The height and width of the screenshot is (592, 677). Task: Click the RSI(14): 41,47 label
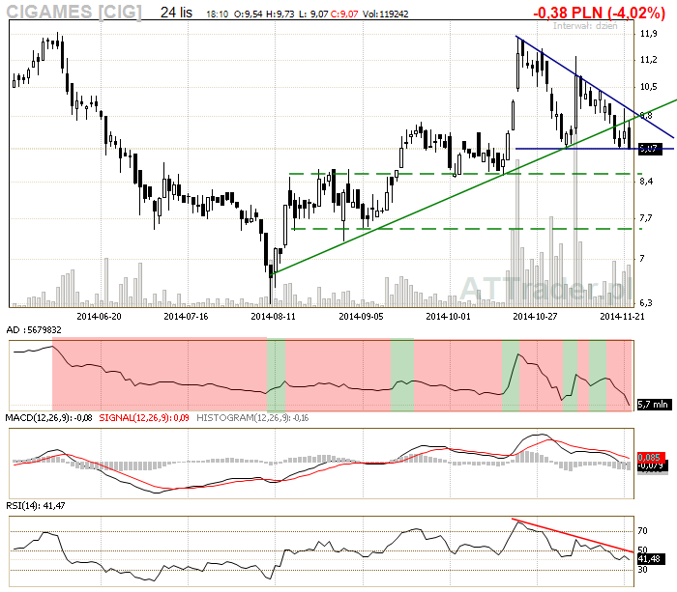36,505
